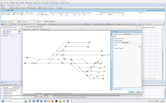166x103 pixels.
Task: Click the Family number input field
Action: click(x=28, y=14)
